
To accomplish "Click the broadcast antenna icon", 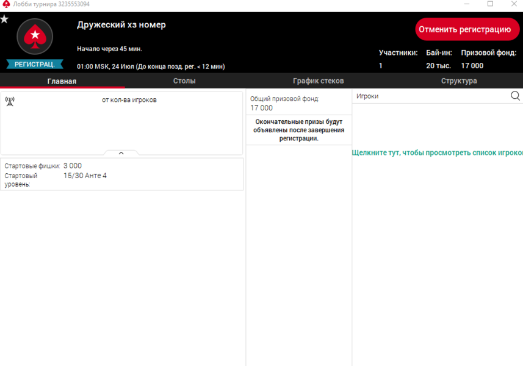I will [10, 101].
